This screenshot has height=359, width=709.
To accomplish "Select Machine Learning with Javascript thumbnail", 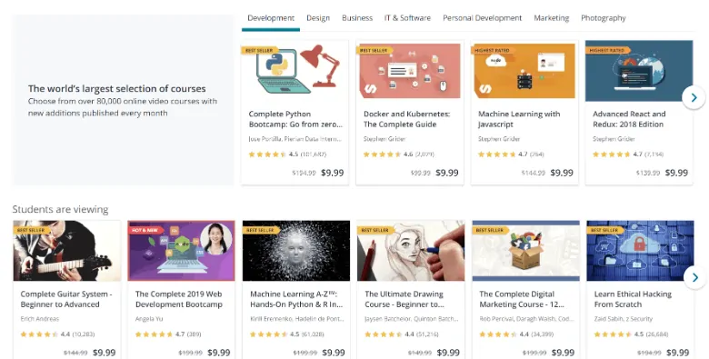I will (x=524, y=69).
